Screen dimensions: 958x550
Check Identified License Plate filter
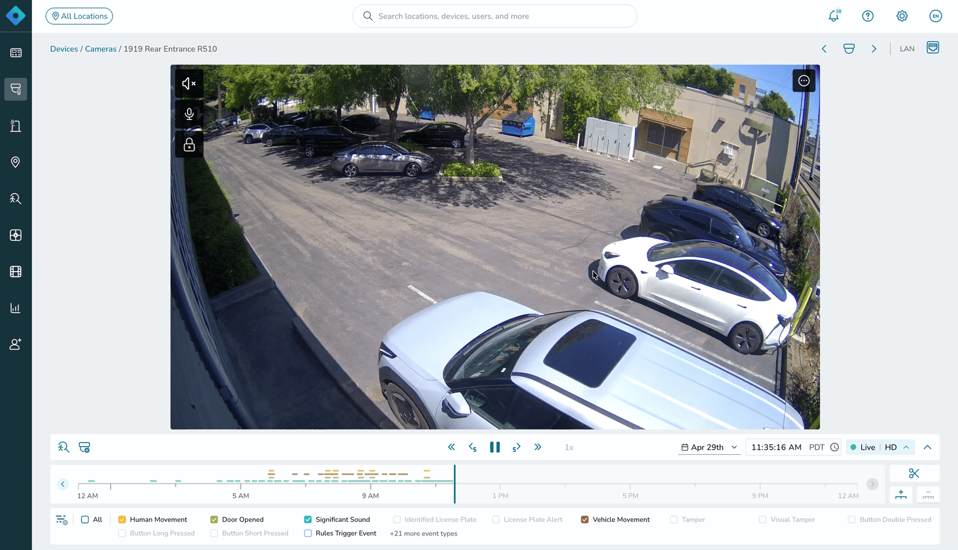(397, 520)
